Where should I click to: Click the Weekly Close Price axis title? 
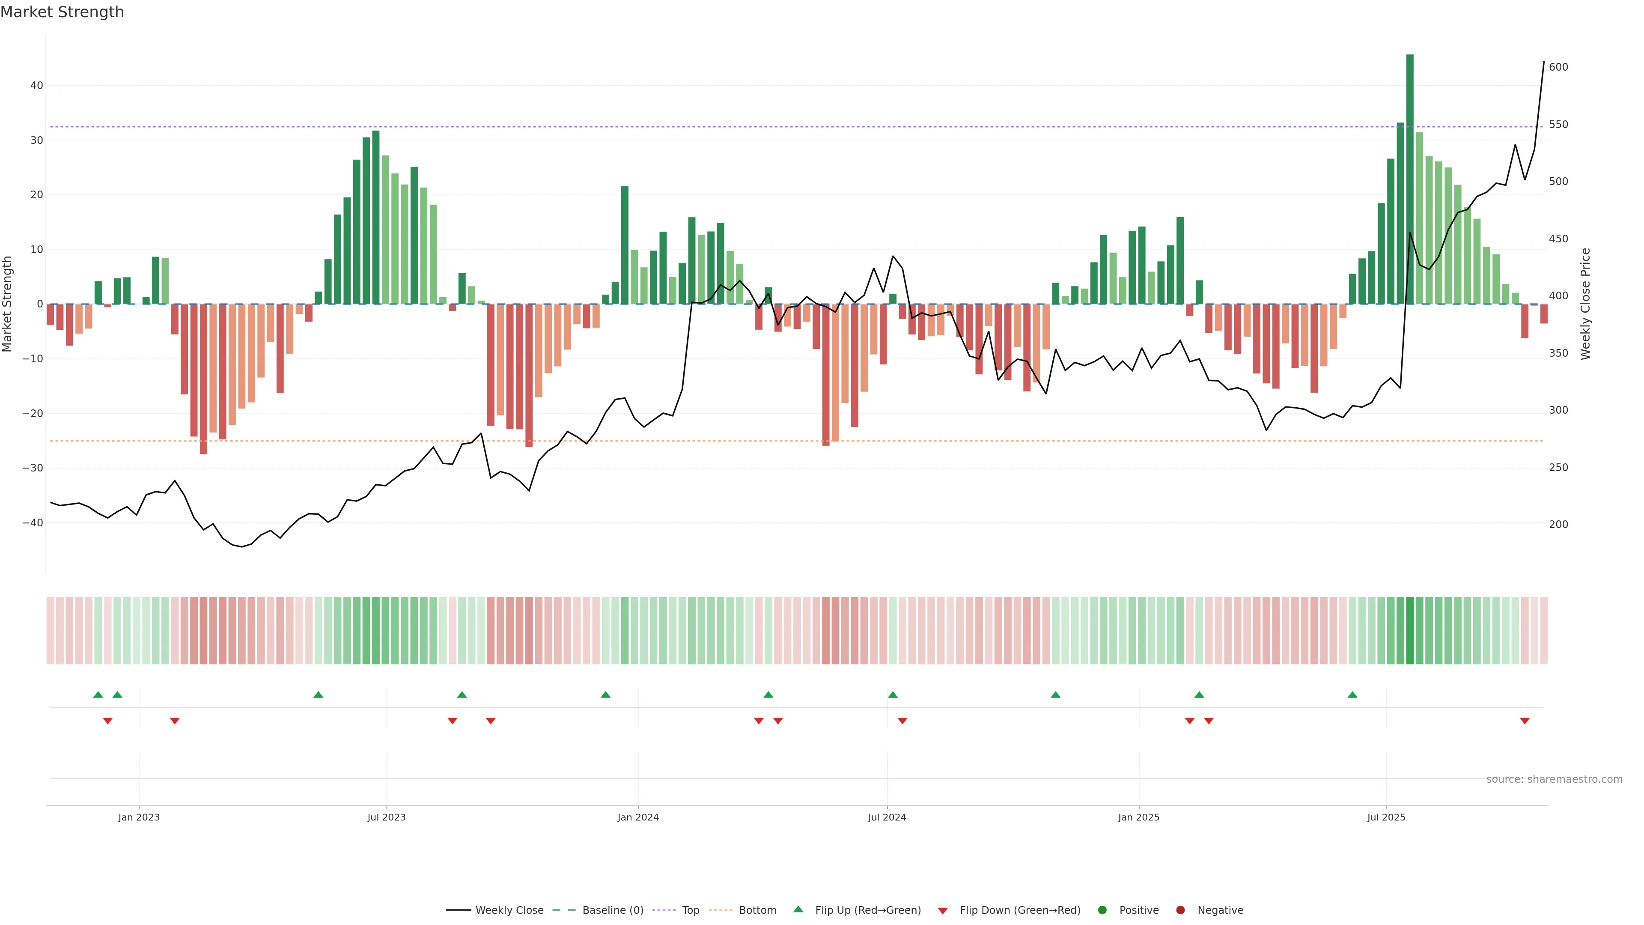click(x=1586, y=304)
